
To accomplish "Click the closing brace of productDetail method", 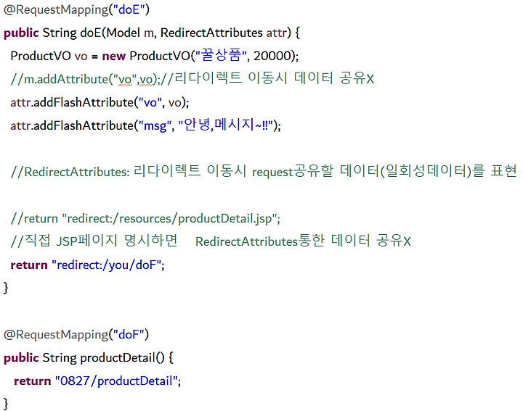I will tap(6, 404).
